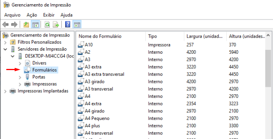Click the Impressora type cell of A10
The image size is (273, 139).
point(159,45)
